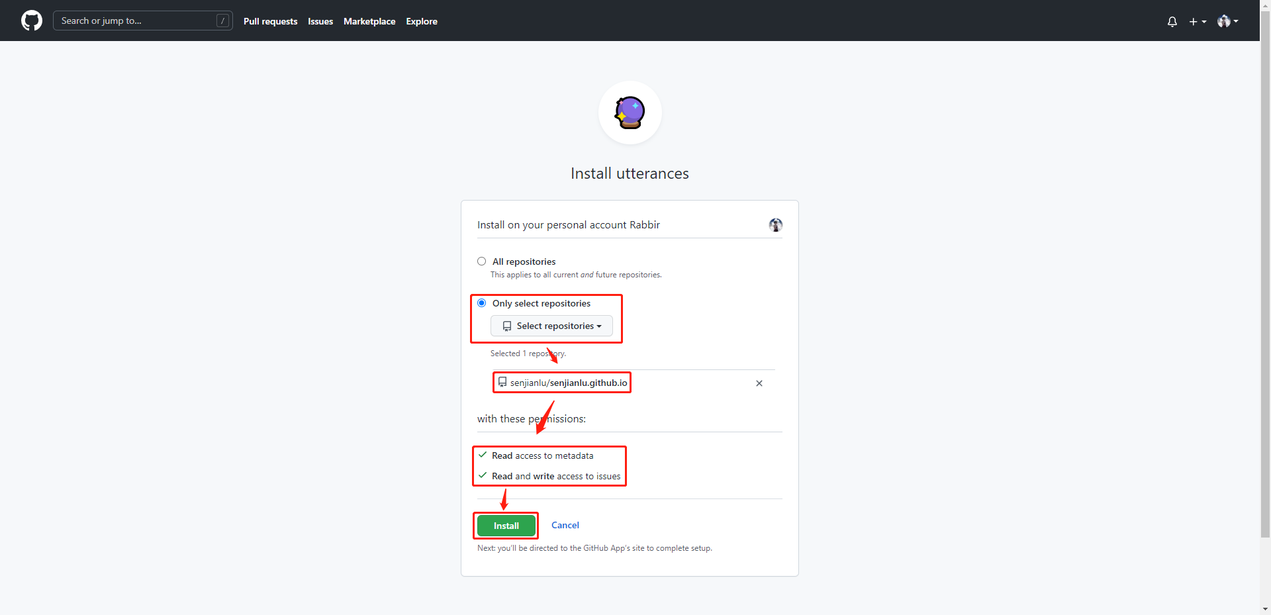The width and height of the screenshot is (1271, 615).
Task: Expand the Select repositories dropdown
Action: pos(551,326)
